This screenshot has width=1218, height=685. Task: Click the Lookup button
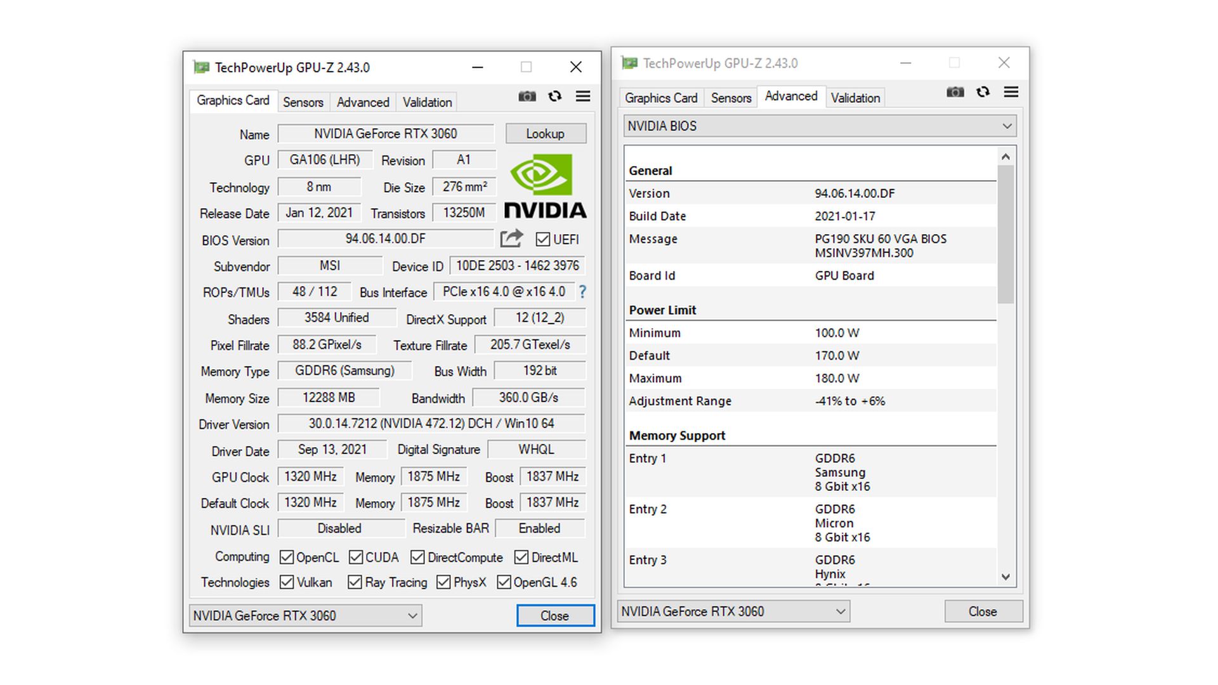(546, 133)
